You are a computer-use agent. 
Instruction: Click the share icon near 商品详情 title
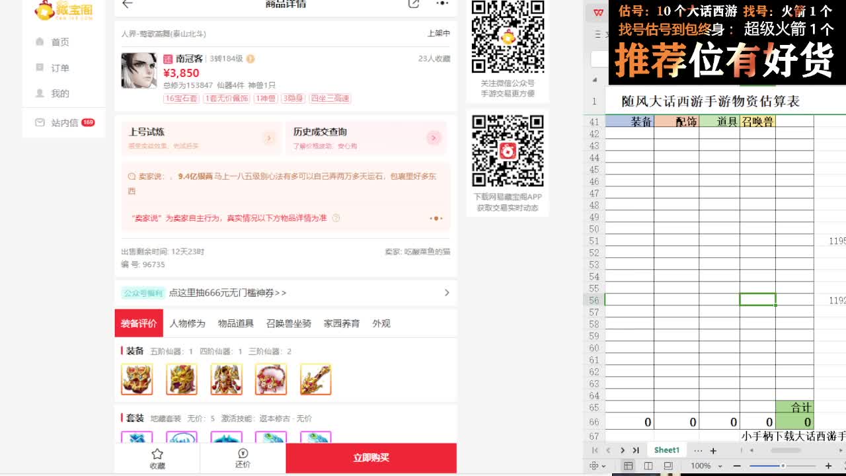414,4
